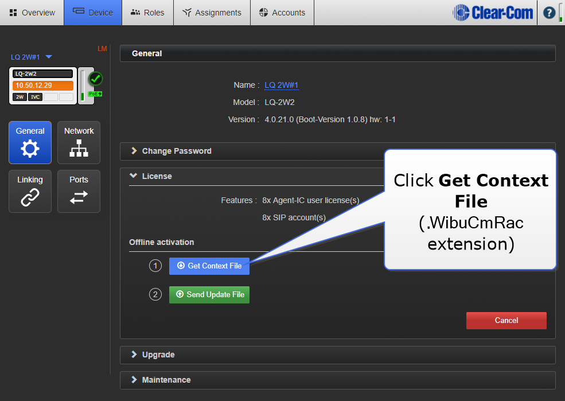
Task: Click the Clear-Com logo
Action: [493, 13]
